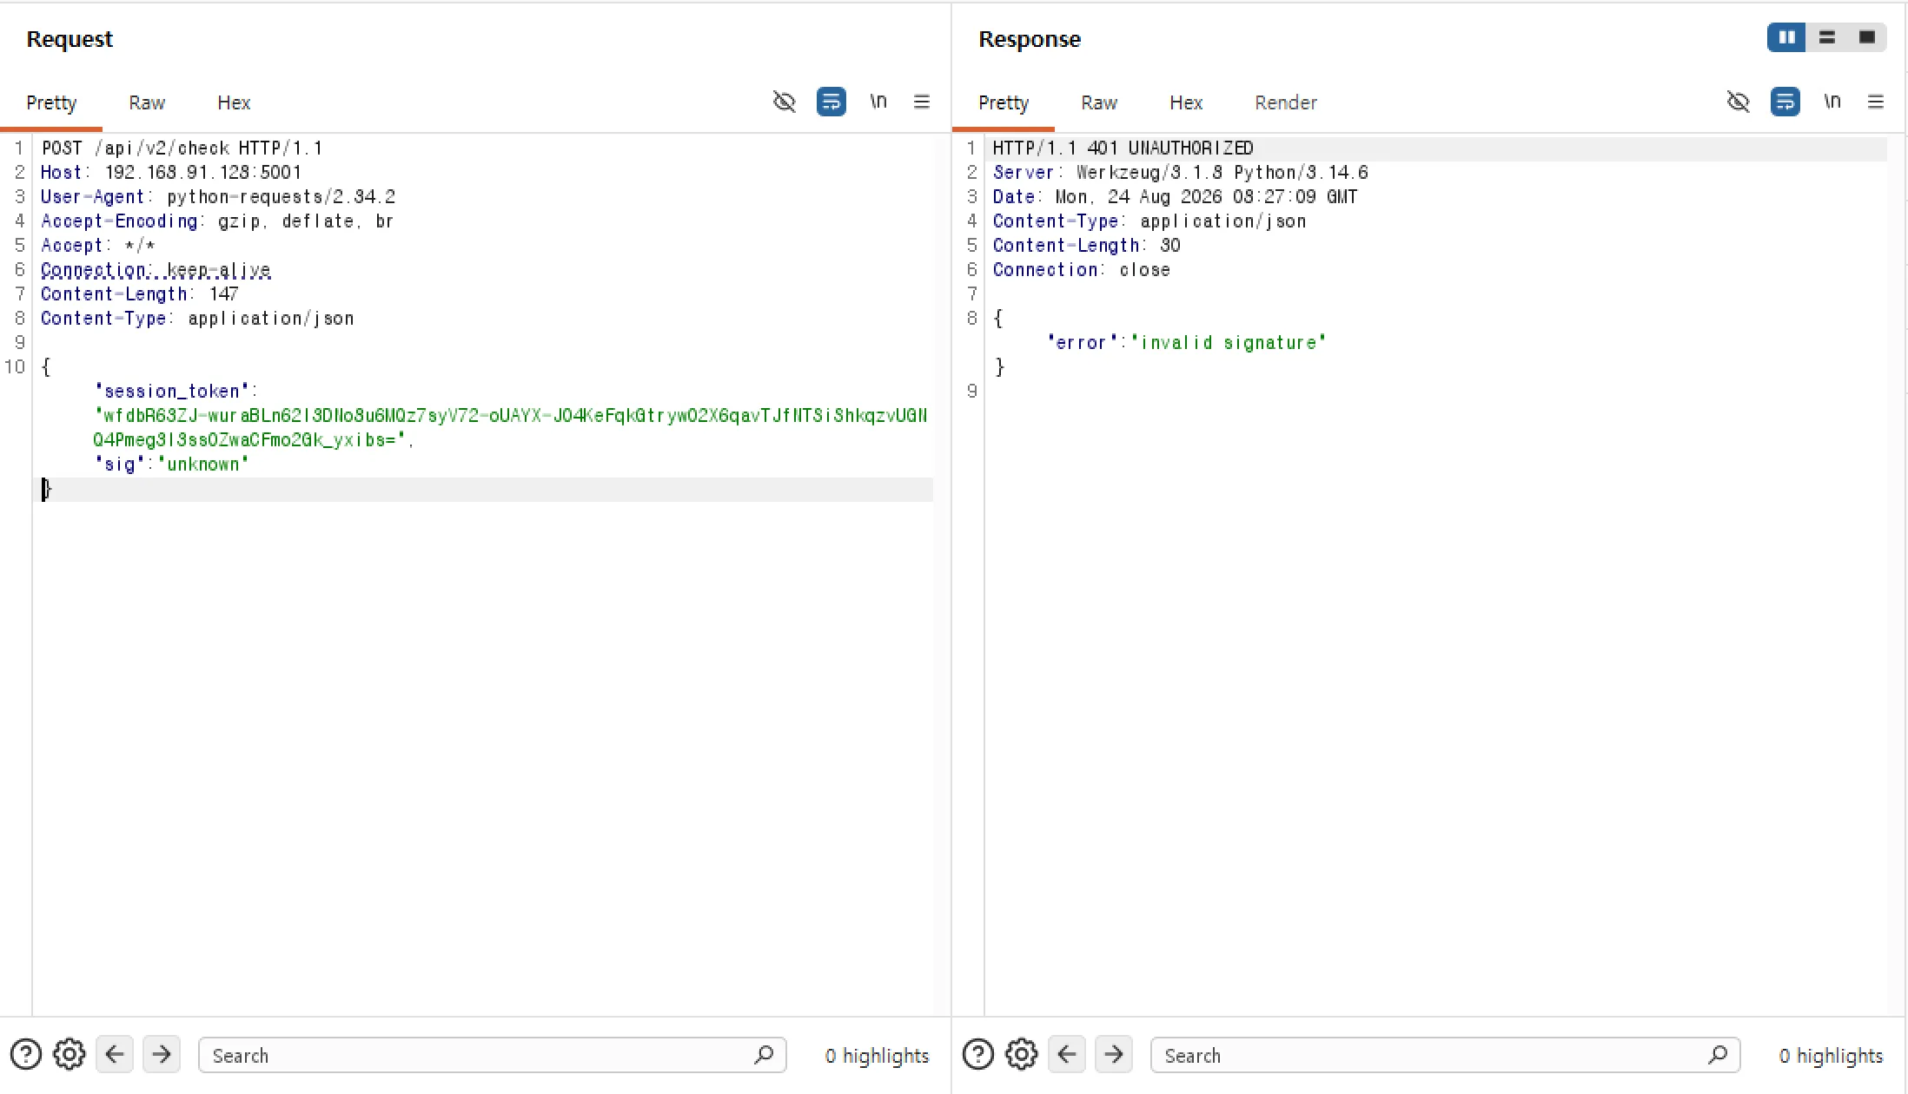Click Request 'Content-Type: application/json' header
The image size is (1908, 1094).
(197, 319)
